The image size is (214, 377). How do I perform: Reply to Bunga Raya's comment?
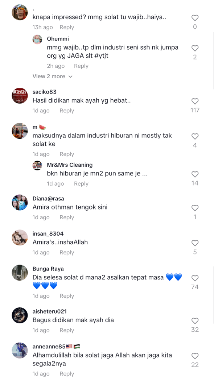click(x=67, y=296)
